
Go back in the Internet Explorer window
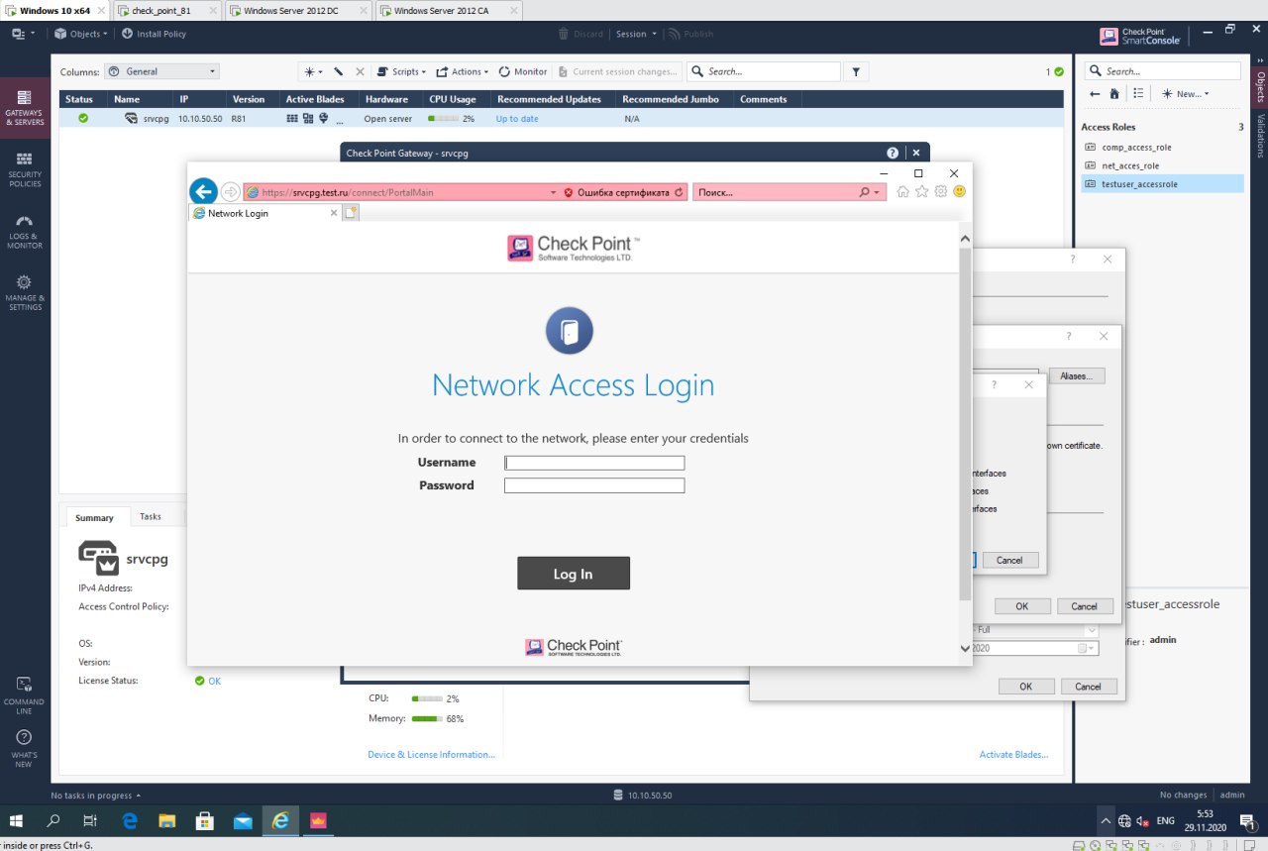tap(203, 192)
